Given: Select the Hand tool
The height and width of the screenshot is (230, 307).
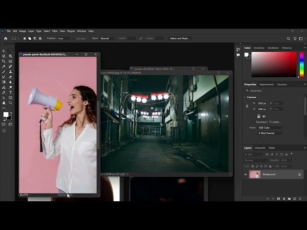Looking at the screenshot, I should pos(4,103).
